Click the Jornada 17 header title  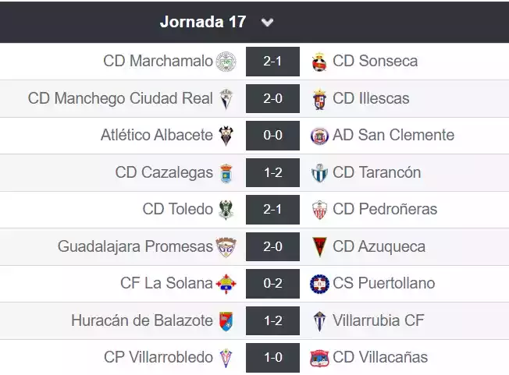[202, 22]
